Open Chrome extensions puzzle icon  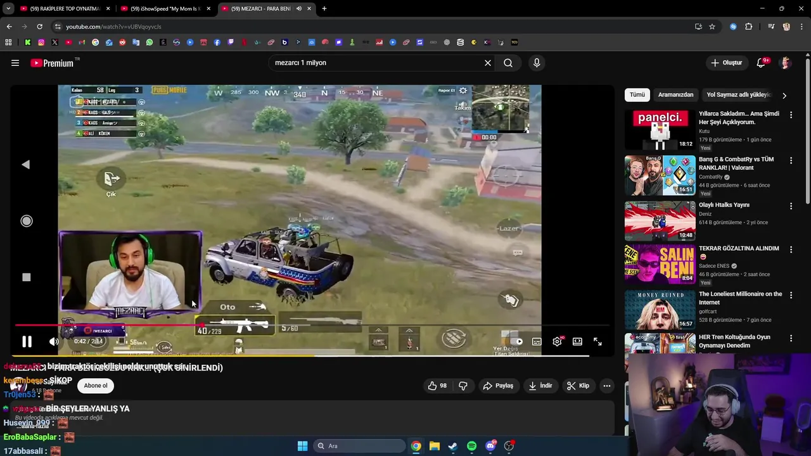pos(749,27)
